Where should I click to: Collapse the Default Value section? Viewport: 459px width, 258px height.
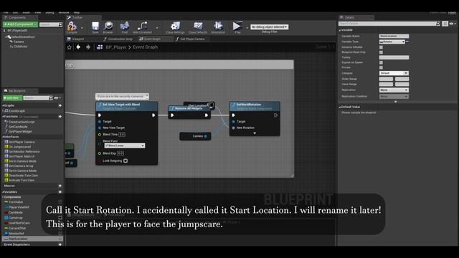340,107
